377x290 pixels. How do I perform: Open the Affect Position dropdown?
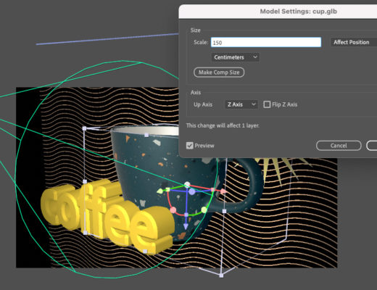(x=354, y=42)
